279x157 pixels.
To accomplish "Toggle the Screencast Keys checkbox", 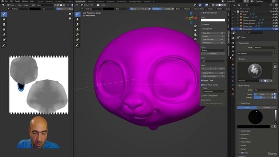I will pos(204,13).
